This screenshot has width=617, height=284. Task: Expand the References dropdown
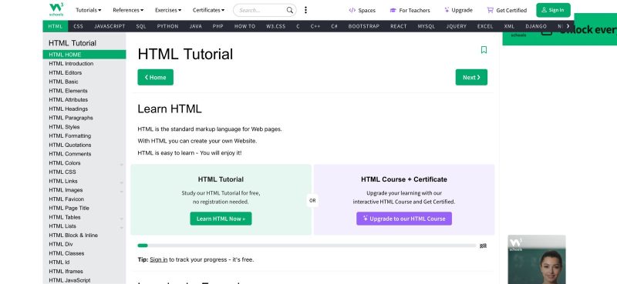(x=128, y=10)
